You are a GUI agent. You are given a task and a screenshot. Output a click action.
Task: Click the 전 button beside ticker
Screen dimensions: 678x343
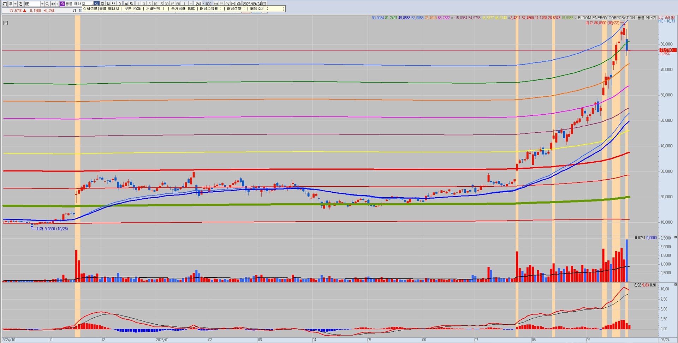(x=21, y=4)
